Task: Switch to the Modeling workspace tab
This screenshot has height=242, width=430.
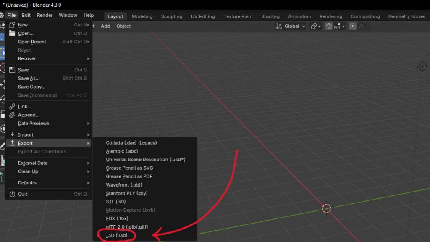Action: tap(142, 16)
